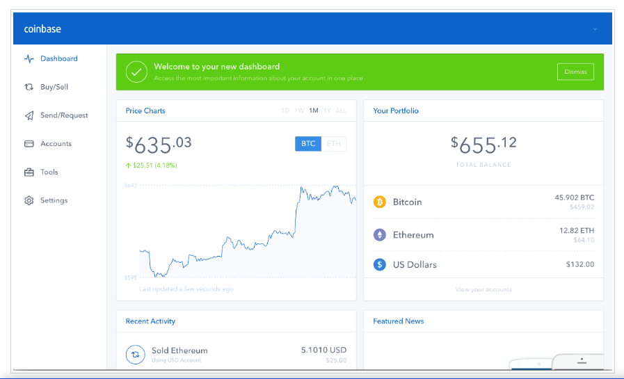Click the Dashboard pulse icon in sidebar

coord(29,59)
